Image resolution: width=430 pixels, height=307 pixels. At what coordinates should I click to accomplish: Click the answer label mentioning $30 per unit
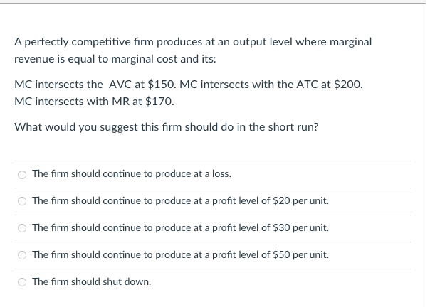click(180, 227)
